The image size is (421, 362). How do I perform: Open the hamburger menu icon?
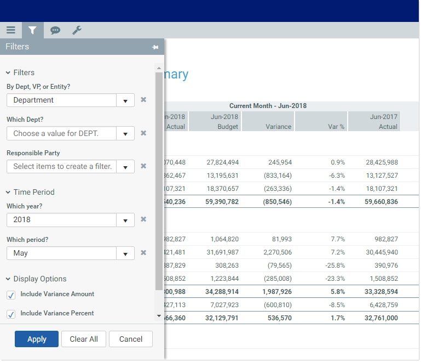[11, 30]
